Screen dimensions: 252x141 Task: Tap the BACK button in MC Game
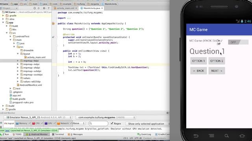198,71
